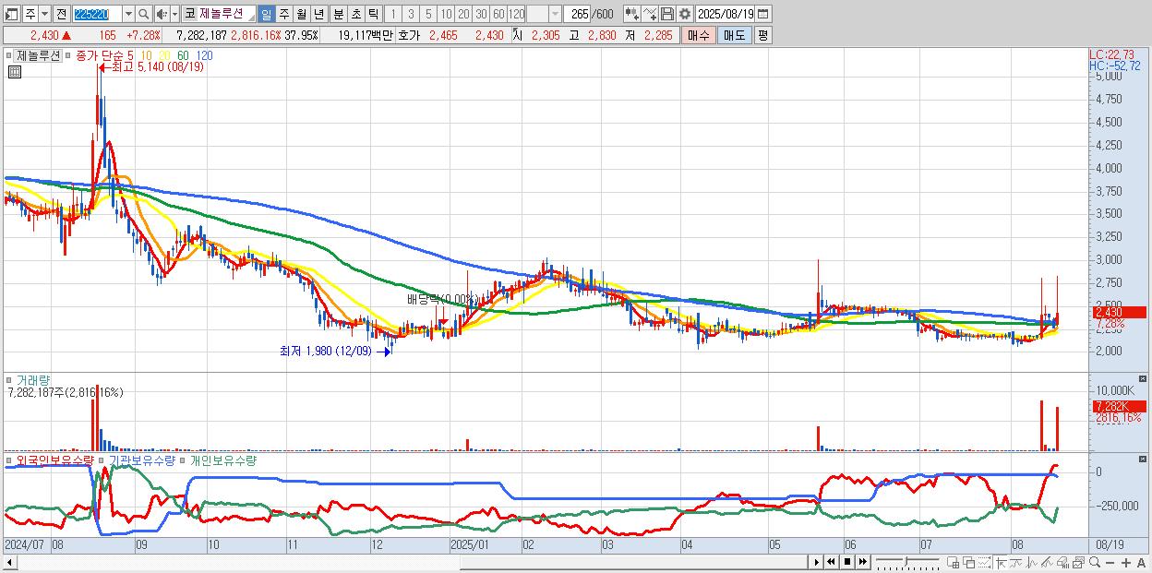This screenshot has height=573, width=1152.
Task: Select the 틱 tick period tab
Action: pyautogui.click(x=373, y=14)
